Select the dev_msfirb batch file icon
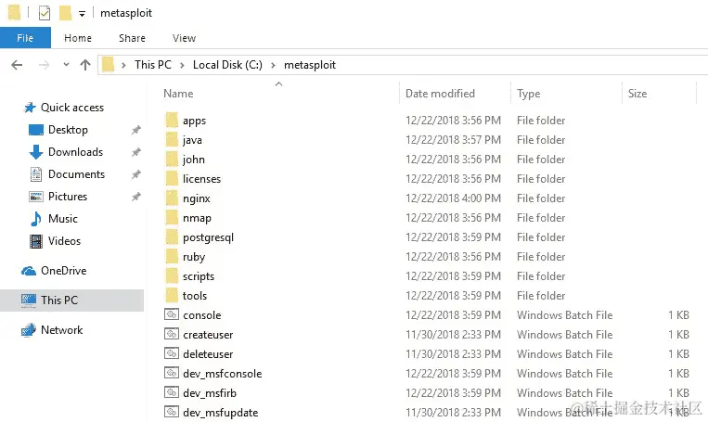Viewport: 708px width, 422px height. (x=172, y=392)
